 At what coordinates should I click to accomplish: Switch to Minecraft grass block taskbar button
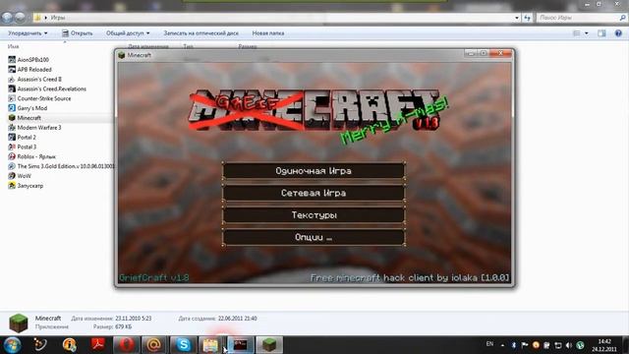[x=269, y=345]
